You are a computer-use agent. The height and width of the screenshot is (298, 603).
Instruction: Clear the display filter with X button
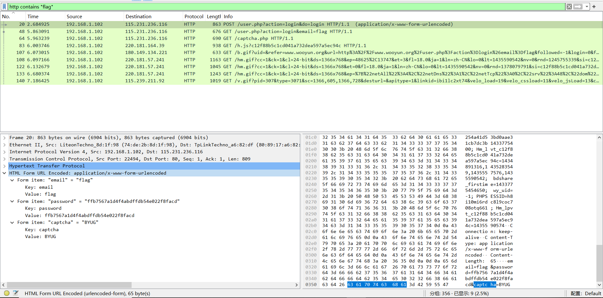tap(569, 7)
